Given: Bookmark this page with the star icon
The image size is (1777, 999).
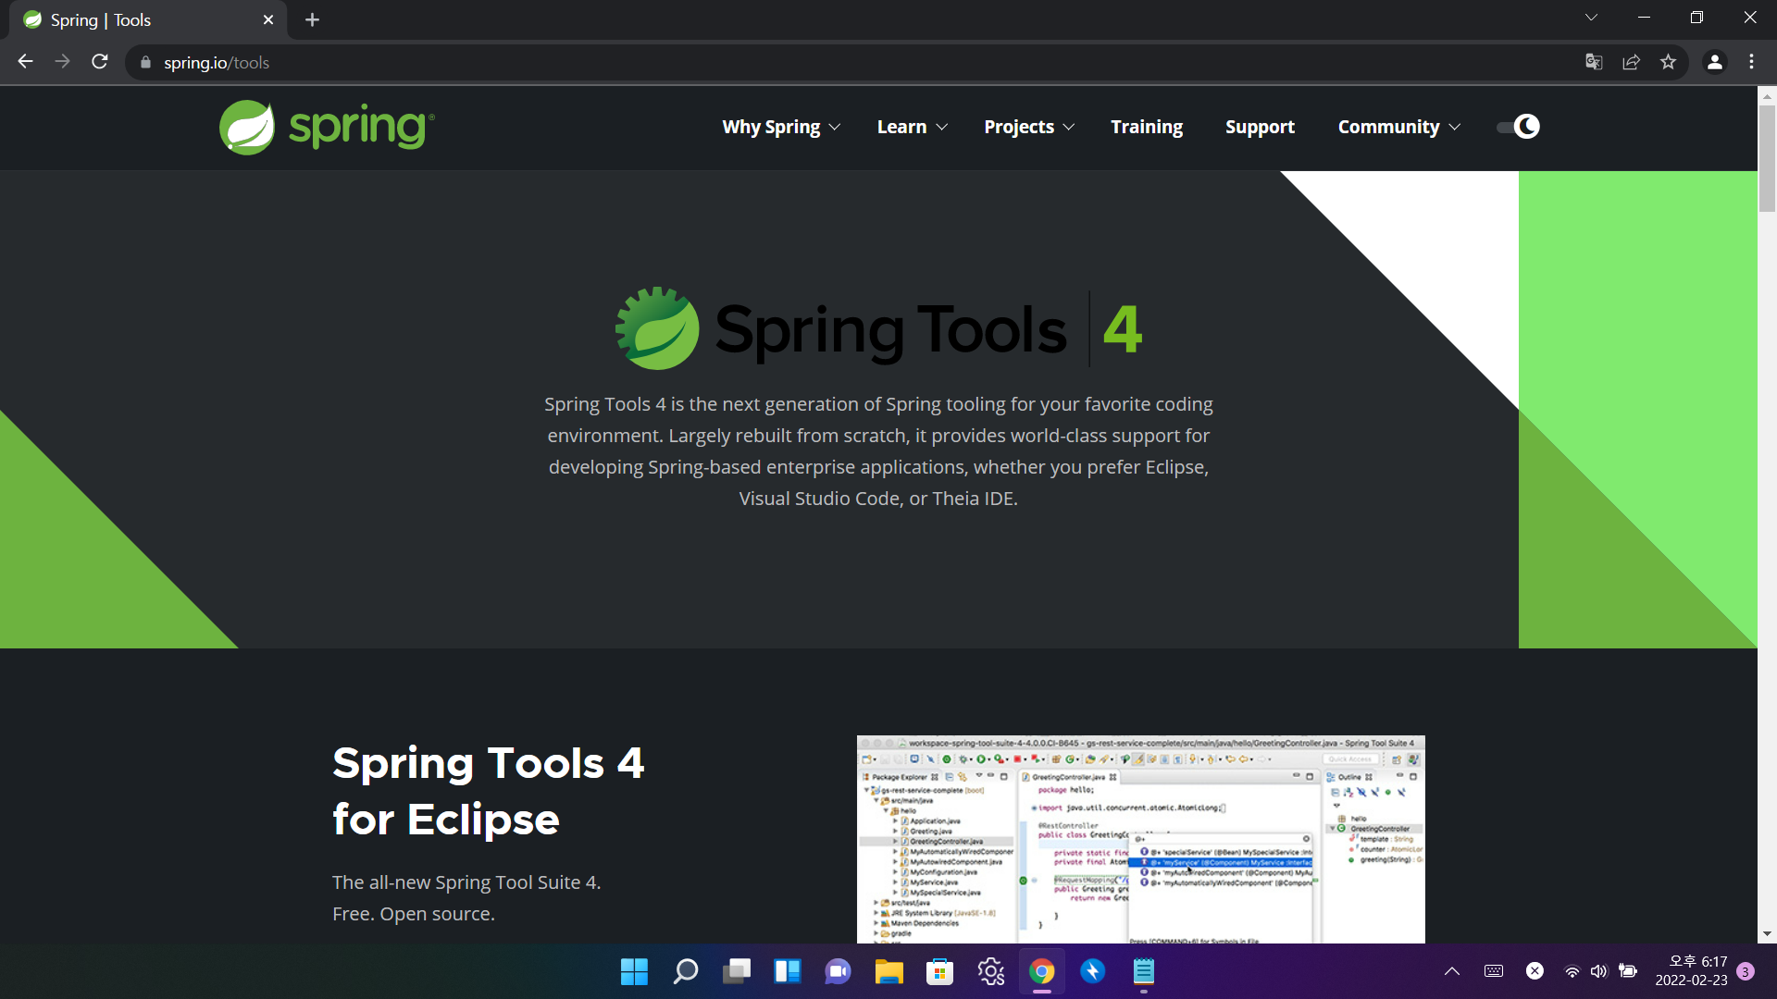Looking at the screenshot, I should coord(1668,62).
